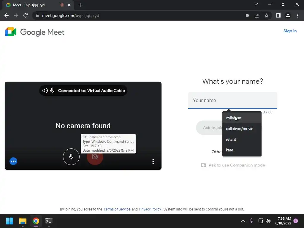Click the volume icon in system tray
The image size is (304, 228).
pyautogui.click(x=268, y=221)
